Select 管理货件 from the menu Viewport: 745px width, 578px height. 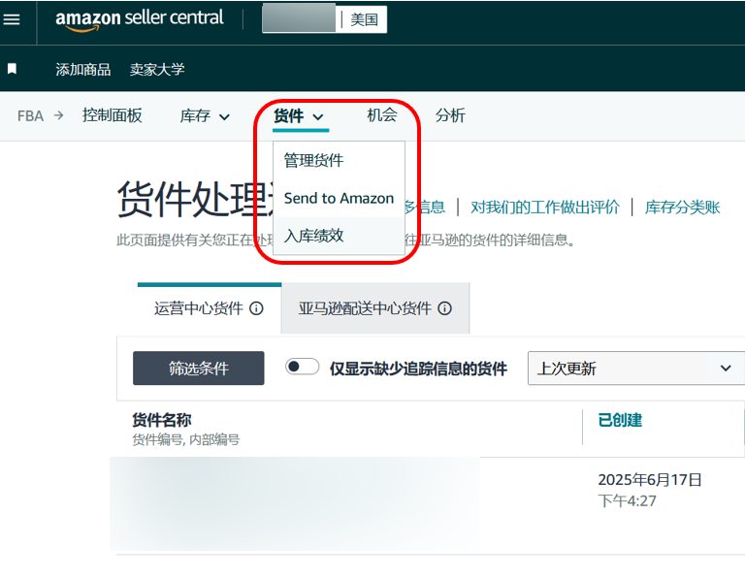coord(313,160)
